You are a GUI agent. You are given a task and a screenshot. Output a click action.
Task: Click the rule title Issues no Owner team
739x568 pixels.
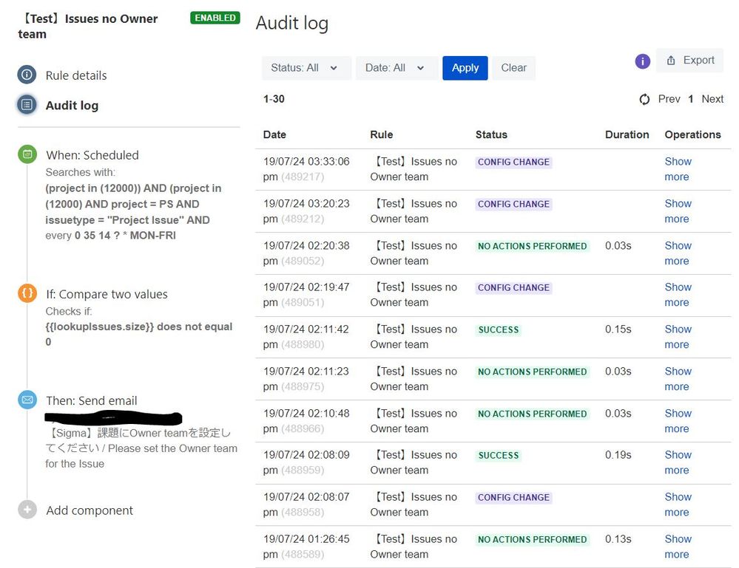click(89, 27)
